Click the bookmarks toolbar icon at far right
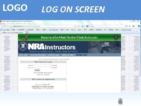Screen dimensions: 141x106 139,26
